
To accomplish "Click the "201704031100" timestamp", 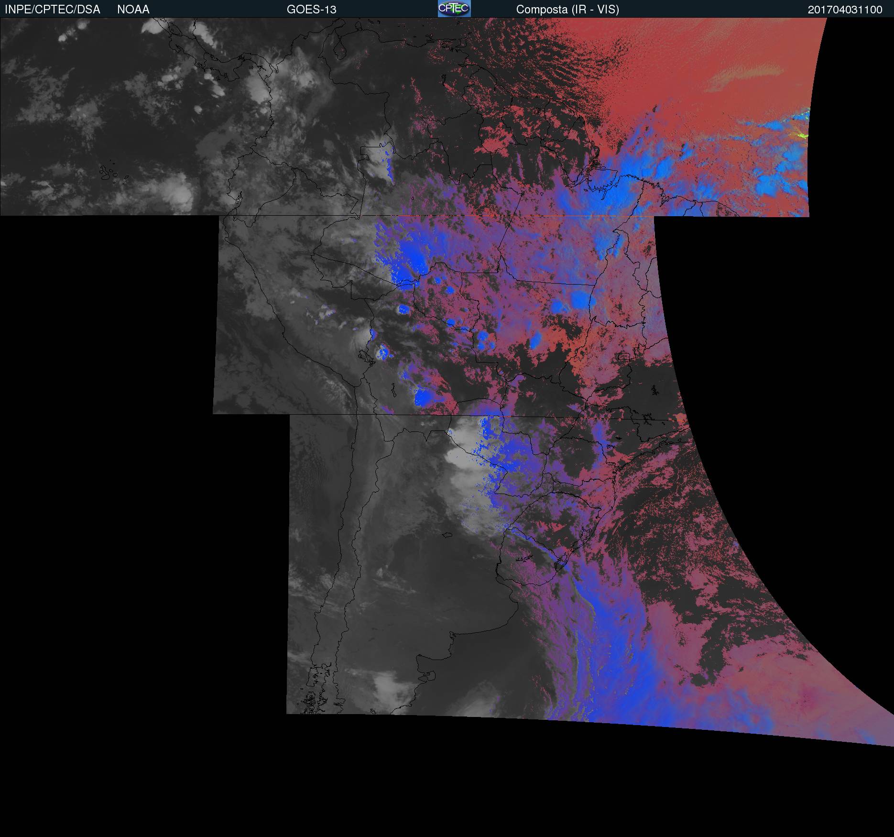I will (845, 10).
